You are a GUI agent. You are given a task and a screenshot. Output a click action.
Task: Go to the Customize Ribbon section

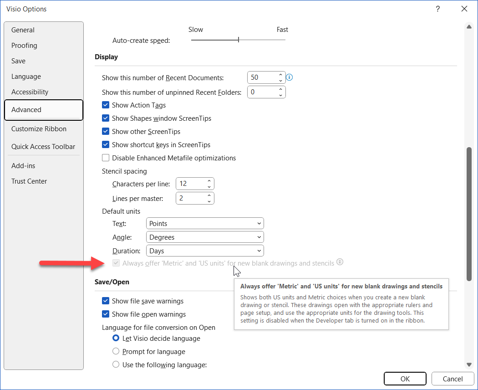[x=39, y=128]
